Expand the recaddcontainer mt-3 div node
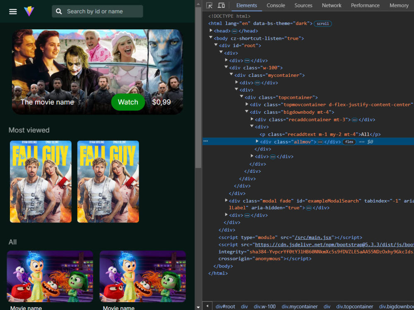This screenshot has width=414, height=310. point(252,119)
